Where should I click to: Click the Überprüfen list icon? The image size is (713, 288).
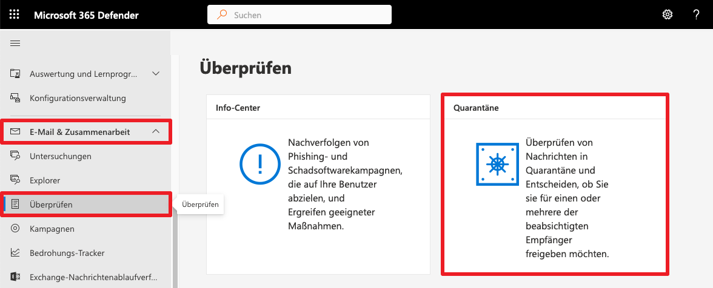coord(15,205)
